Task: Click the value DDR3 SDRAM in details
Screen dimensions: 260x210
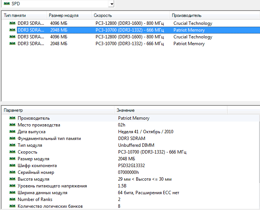Action: pos(132,138)
